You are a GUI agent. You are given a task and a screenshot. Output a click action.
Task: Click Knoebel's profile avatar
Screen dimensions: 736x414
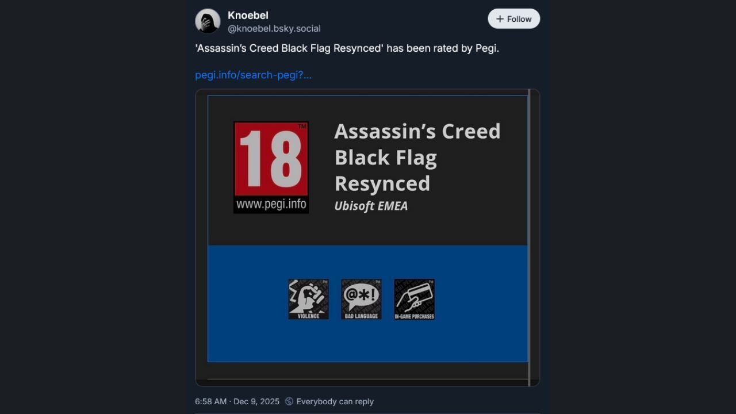coord(208,21)
